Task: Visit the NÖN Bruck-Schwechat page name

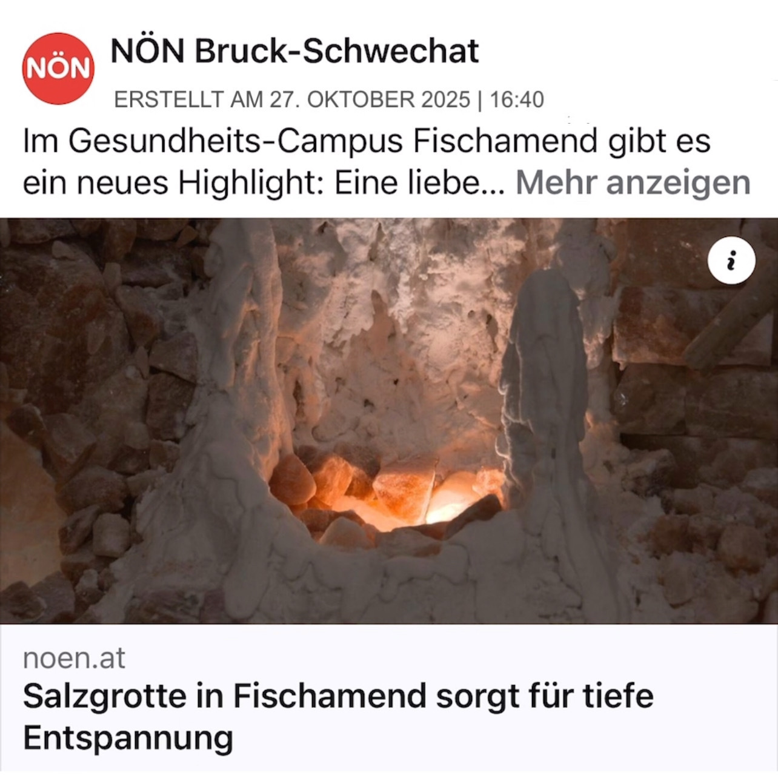Action: (294, 51)
